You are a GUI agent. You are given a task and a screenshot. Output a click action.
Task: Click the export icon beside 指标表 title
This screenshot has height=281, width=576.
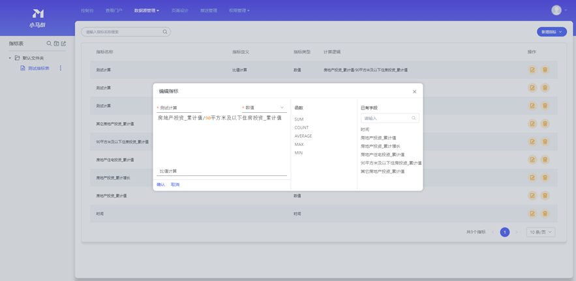(63, 44)
